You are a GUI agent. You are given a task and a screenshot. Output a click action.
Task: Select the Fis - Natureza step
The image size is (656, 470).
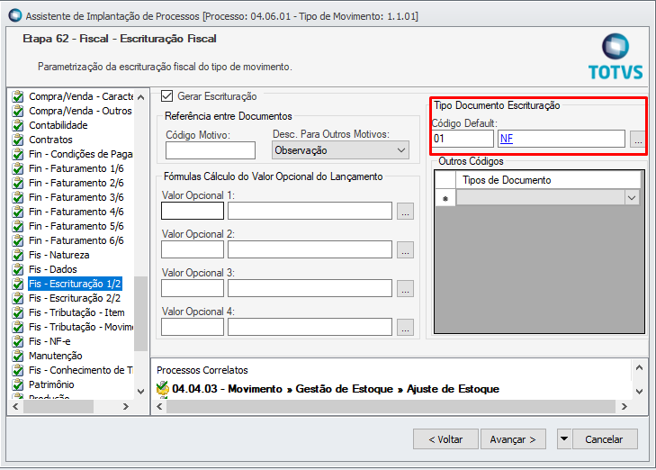pos(59,255)
